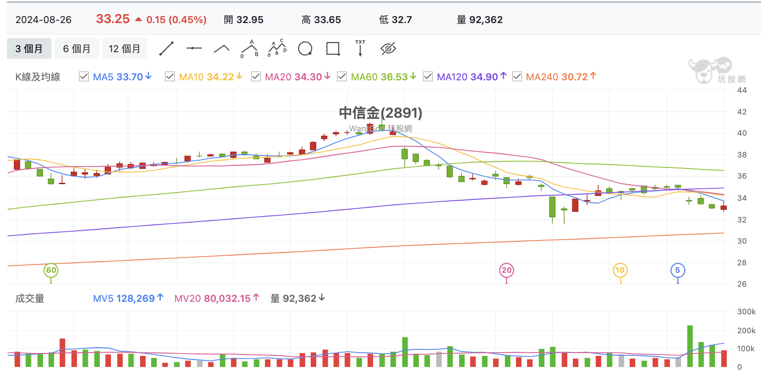Image resolution: width=761 pixels, height=372 pixels.
Task: Click the 300k volume axis label
Action: pos(746,312)
